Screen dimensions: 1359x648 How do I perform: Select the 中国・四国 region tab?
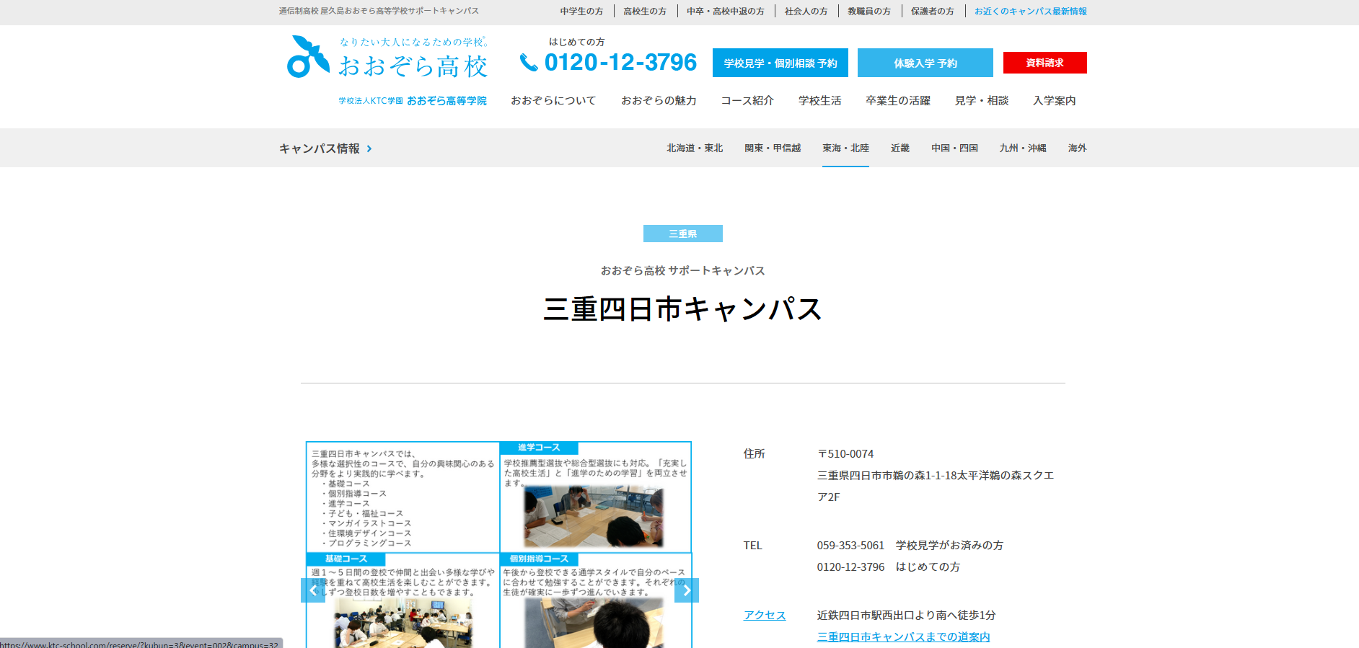click(954, 148)
